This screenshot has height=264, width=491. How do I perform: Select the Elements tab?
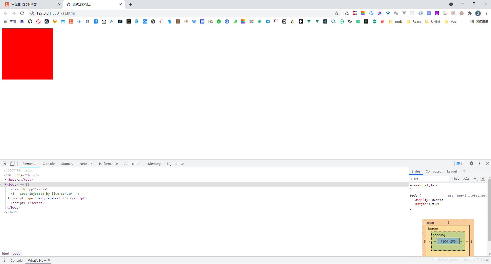tap(29, 164)
